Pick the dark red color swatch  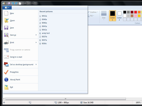pyautogui.click(x=132, y=12)
